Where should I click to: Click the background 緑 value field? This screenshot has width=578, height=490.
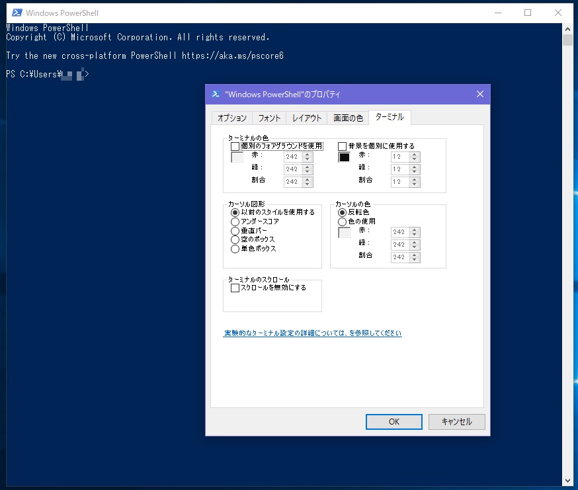[400, 169]
